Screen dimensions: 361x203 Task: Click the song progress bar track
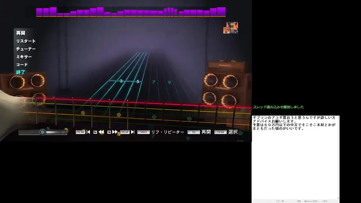coord(43,132)
